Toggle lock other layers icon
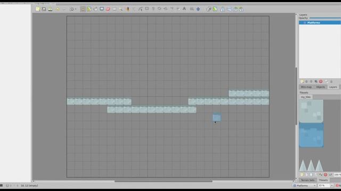341x191 pixels. [x=331, y=82]
